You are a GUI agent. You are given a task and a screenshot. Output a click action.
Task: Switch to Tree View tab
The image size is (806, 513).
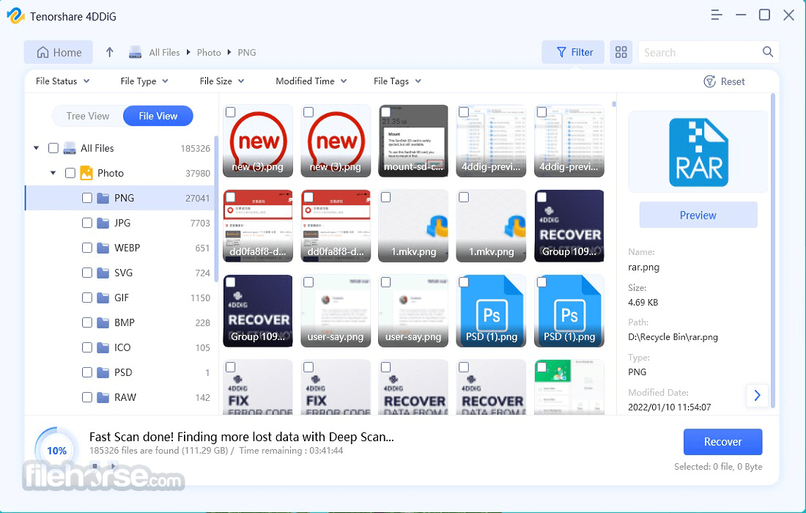88,116
